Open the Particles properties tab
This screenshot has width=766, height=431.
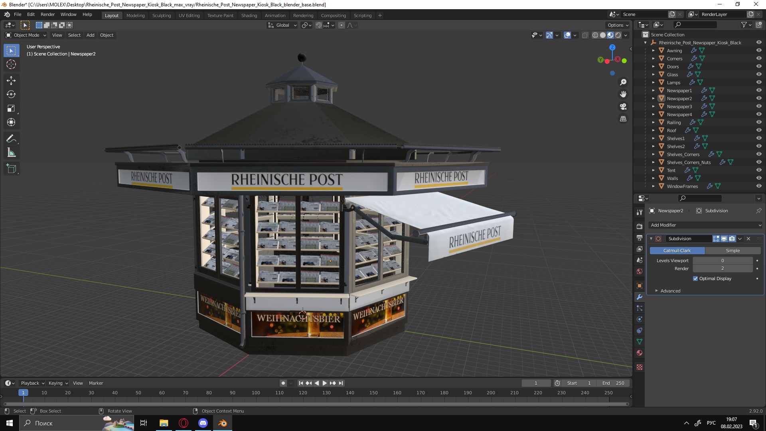(640, 308)
